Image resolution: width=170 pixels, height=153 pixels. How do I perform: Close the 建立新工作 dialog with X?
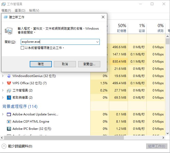(x=103, y=17)
